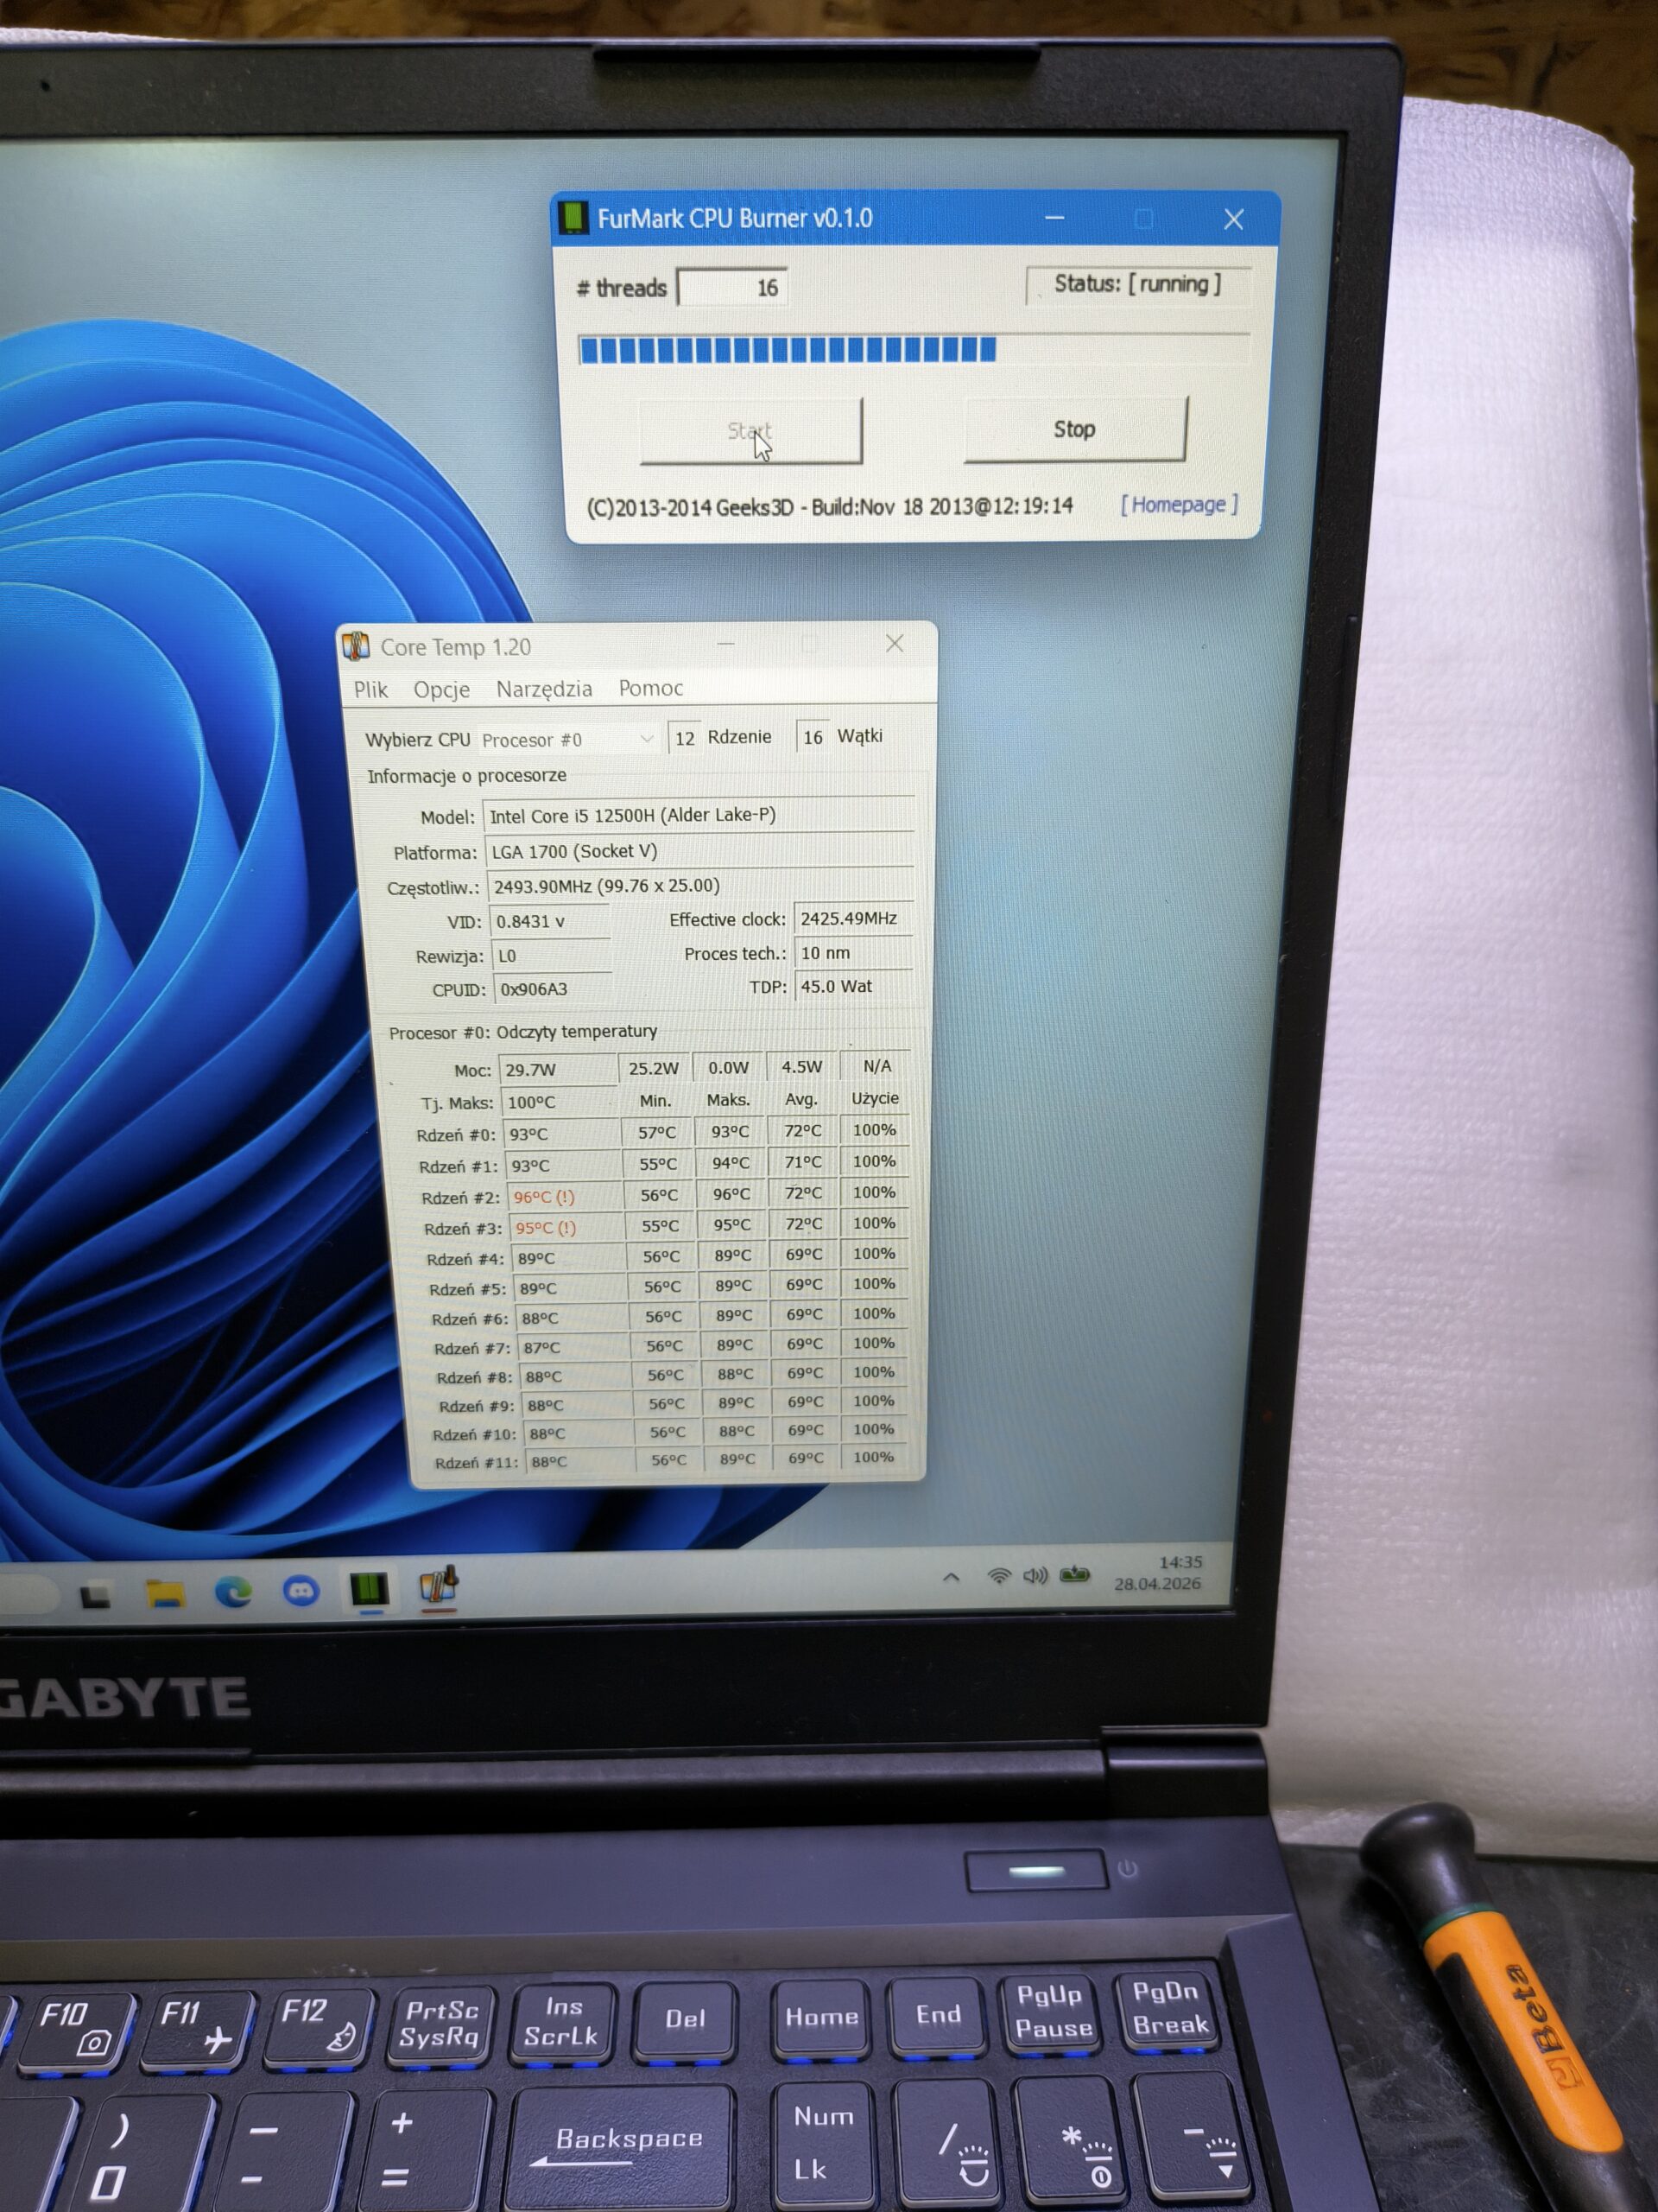Click the Effective clock 2425.49MHz value
Viewport: 1658px width, 2212px height.
pyautogui.click(x=853, y=918)
